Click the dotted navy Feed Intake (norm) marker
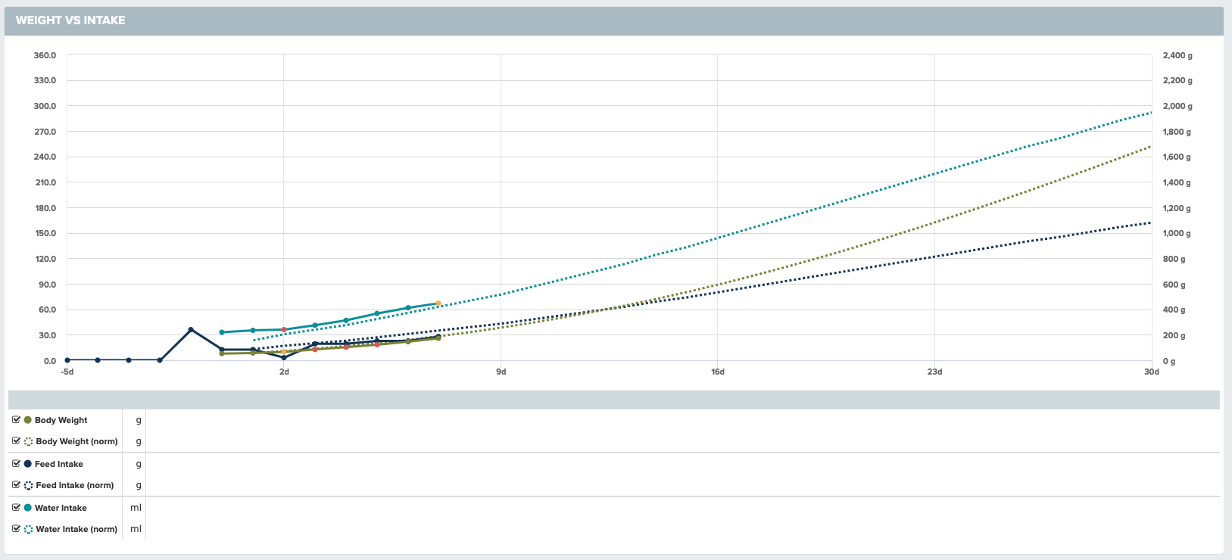Viewport: 1232px width, 560px height. 29,486
